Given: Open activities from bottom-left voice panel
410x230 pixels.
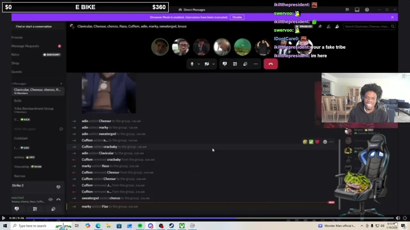Looking at the screenshot, I should tap(35, 209).
